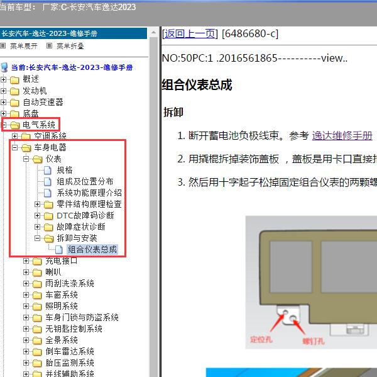Expand the DTC故障码诊断 node

(37, 215)
